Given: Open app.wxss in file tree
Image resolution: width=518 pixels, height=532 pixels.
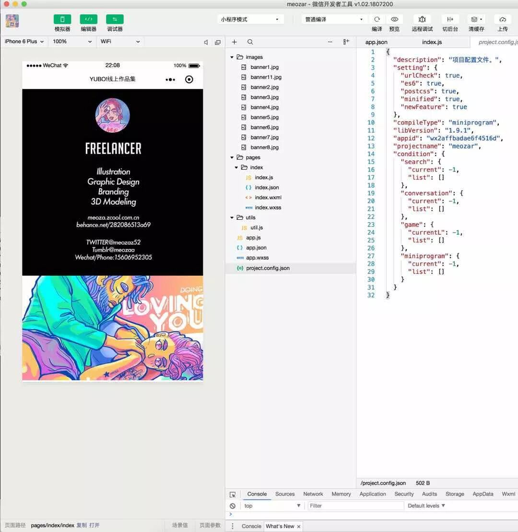Looking at the screenshot, I should pos(257,258).
